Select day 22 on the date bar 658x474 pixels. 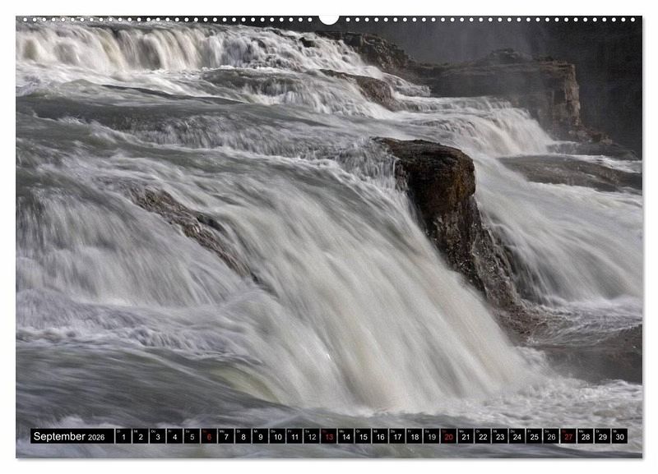point(483,436)
